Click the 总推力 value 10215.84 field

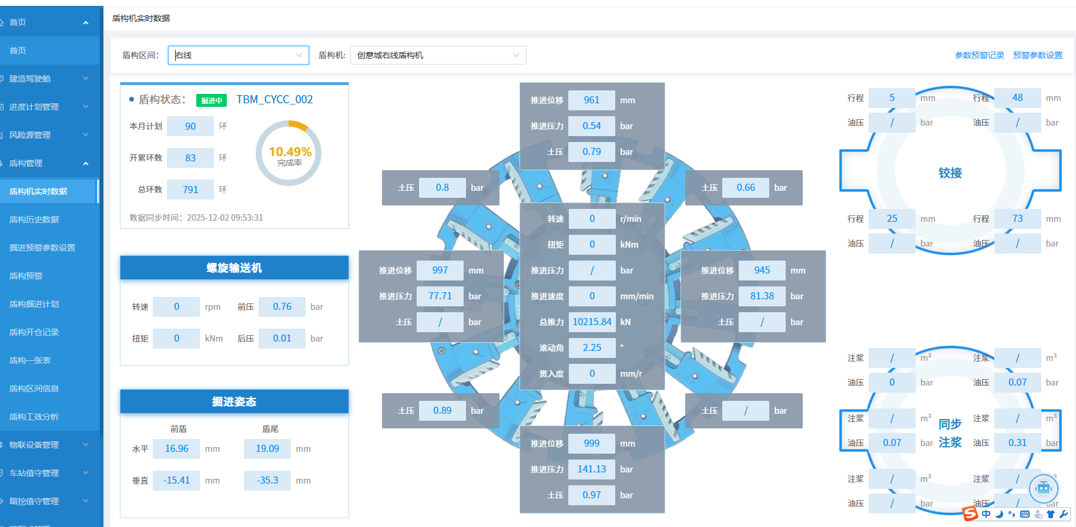point(592,322)
